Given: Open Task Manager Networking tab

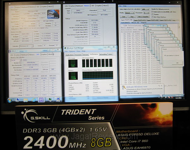Looking at the screenshot, I should [x=103, y=54].
